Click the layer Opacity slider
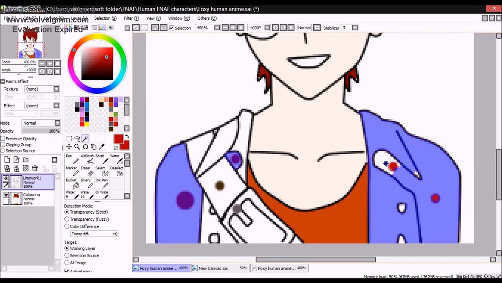Viewport: 502px width, 283px height. tap(41, 131)
